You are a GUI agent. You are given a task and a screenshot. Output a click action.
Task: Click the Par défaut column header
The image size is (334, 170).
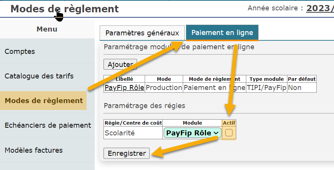pyautogui.click(x=302, y=79)
